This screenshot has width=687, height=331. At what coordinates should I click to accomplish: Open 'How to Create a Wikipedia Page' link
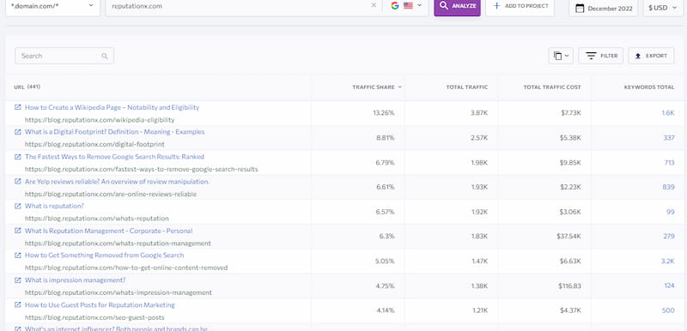112,107
